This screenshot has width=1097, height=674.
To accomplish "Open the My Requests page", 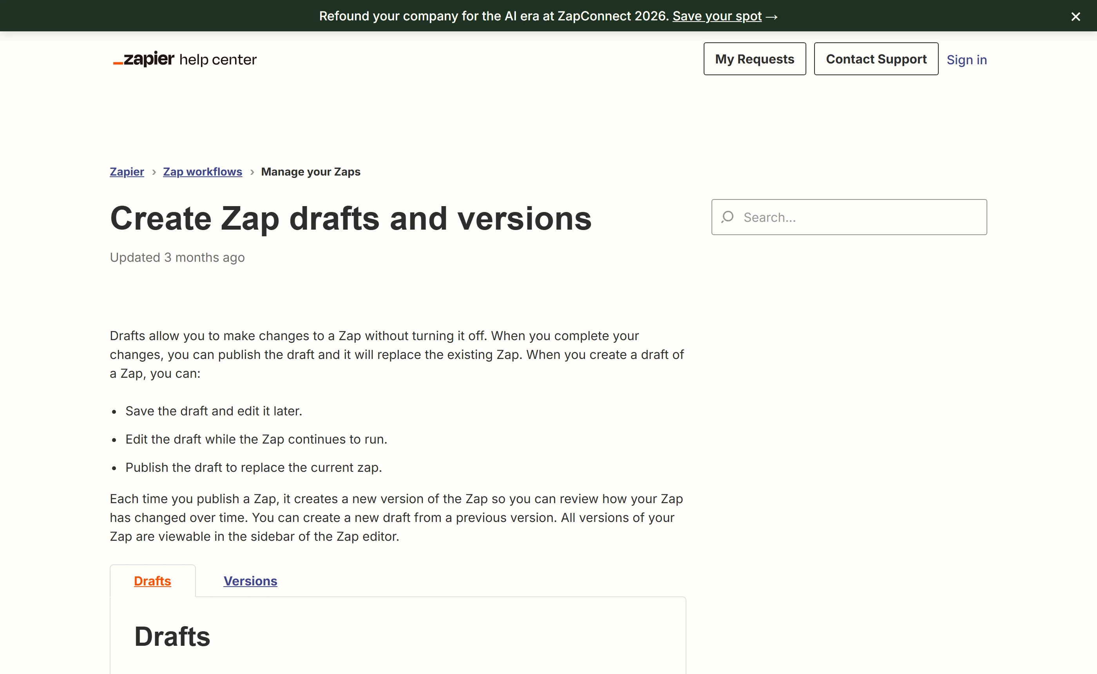I will (x=754, y=59).
